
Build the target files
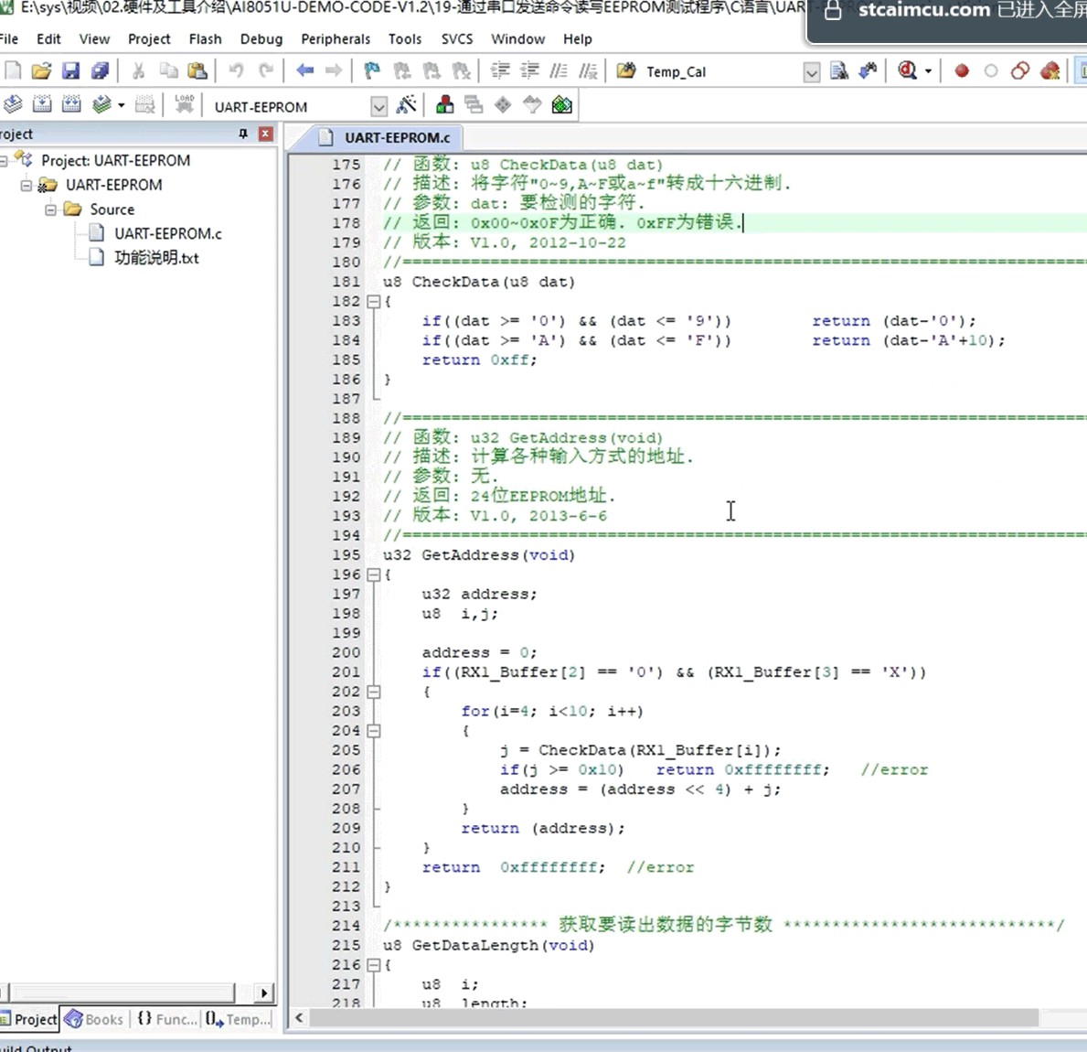pos(41,105)
